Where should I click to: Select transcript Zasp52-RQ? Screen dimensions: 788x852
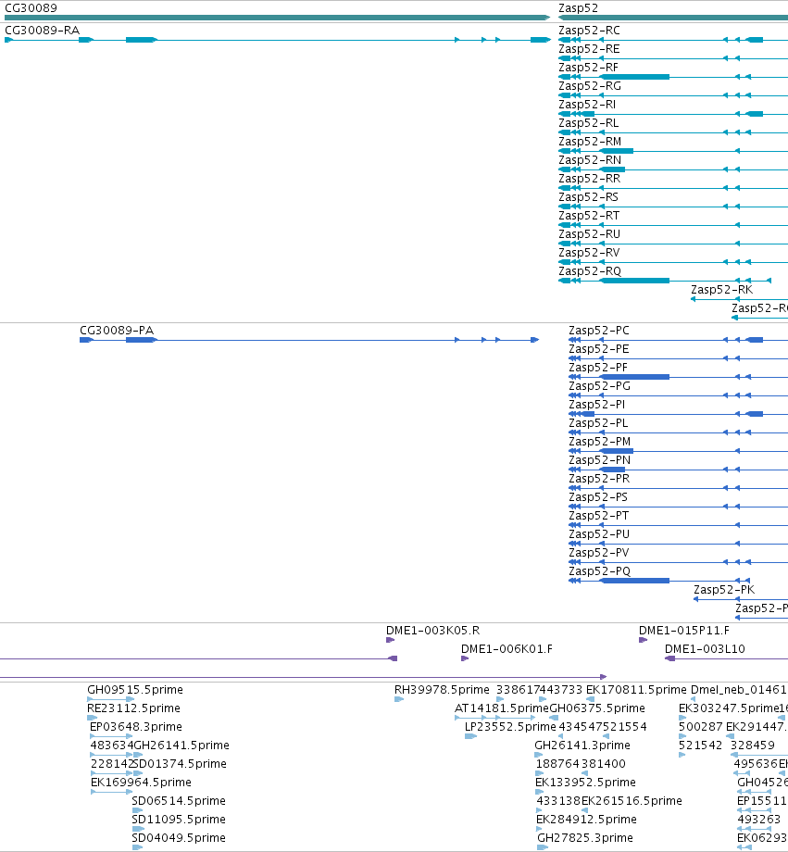point(590,270)
